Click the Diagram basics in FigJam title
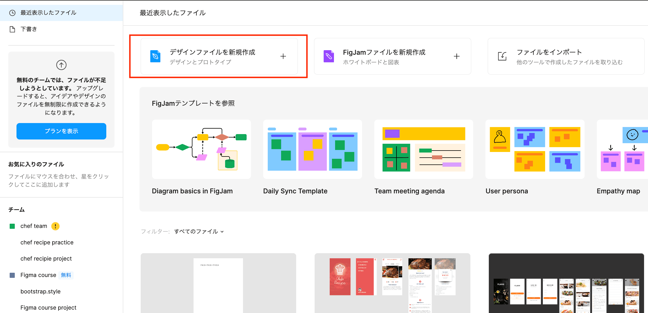This screenshot has width=648, height=313. tap(192, 191)
